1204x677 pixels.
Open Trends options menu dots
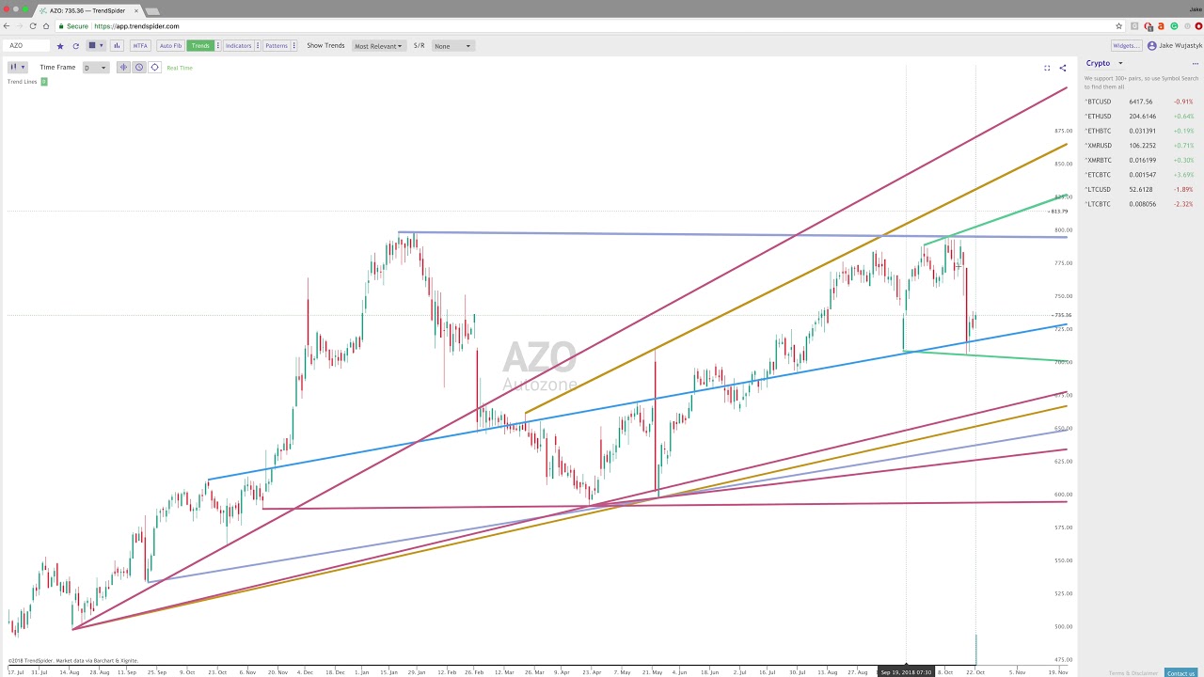[x=218, y=45]
